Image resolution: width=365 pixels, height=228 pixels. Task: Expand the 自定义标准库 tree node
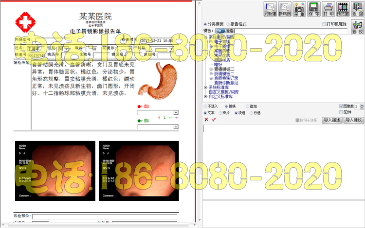(205, 97)
